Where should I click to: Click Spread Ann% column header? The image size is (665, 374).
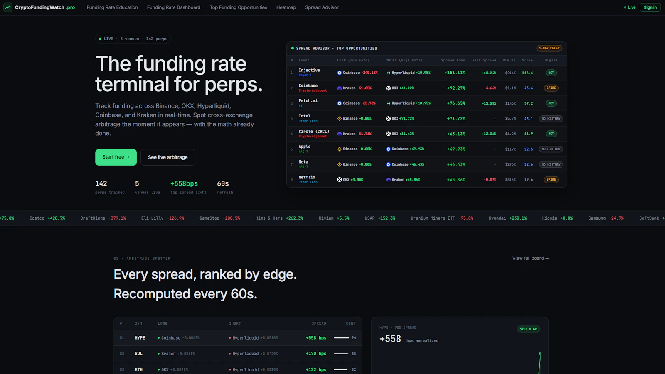[453, 60]
